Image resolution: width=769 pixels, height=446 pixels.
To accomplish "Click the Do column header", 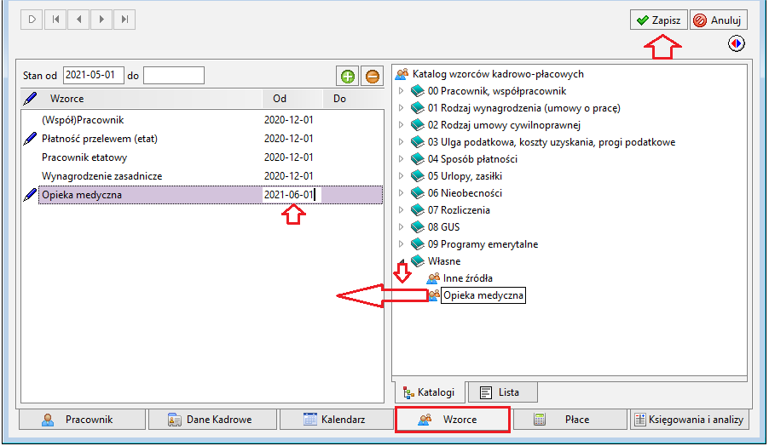I will click(x=353, y=99).
